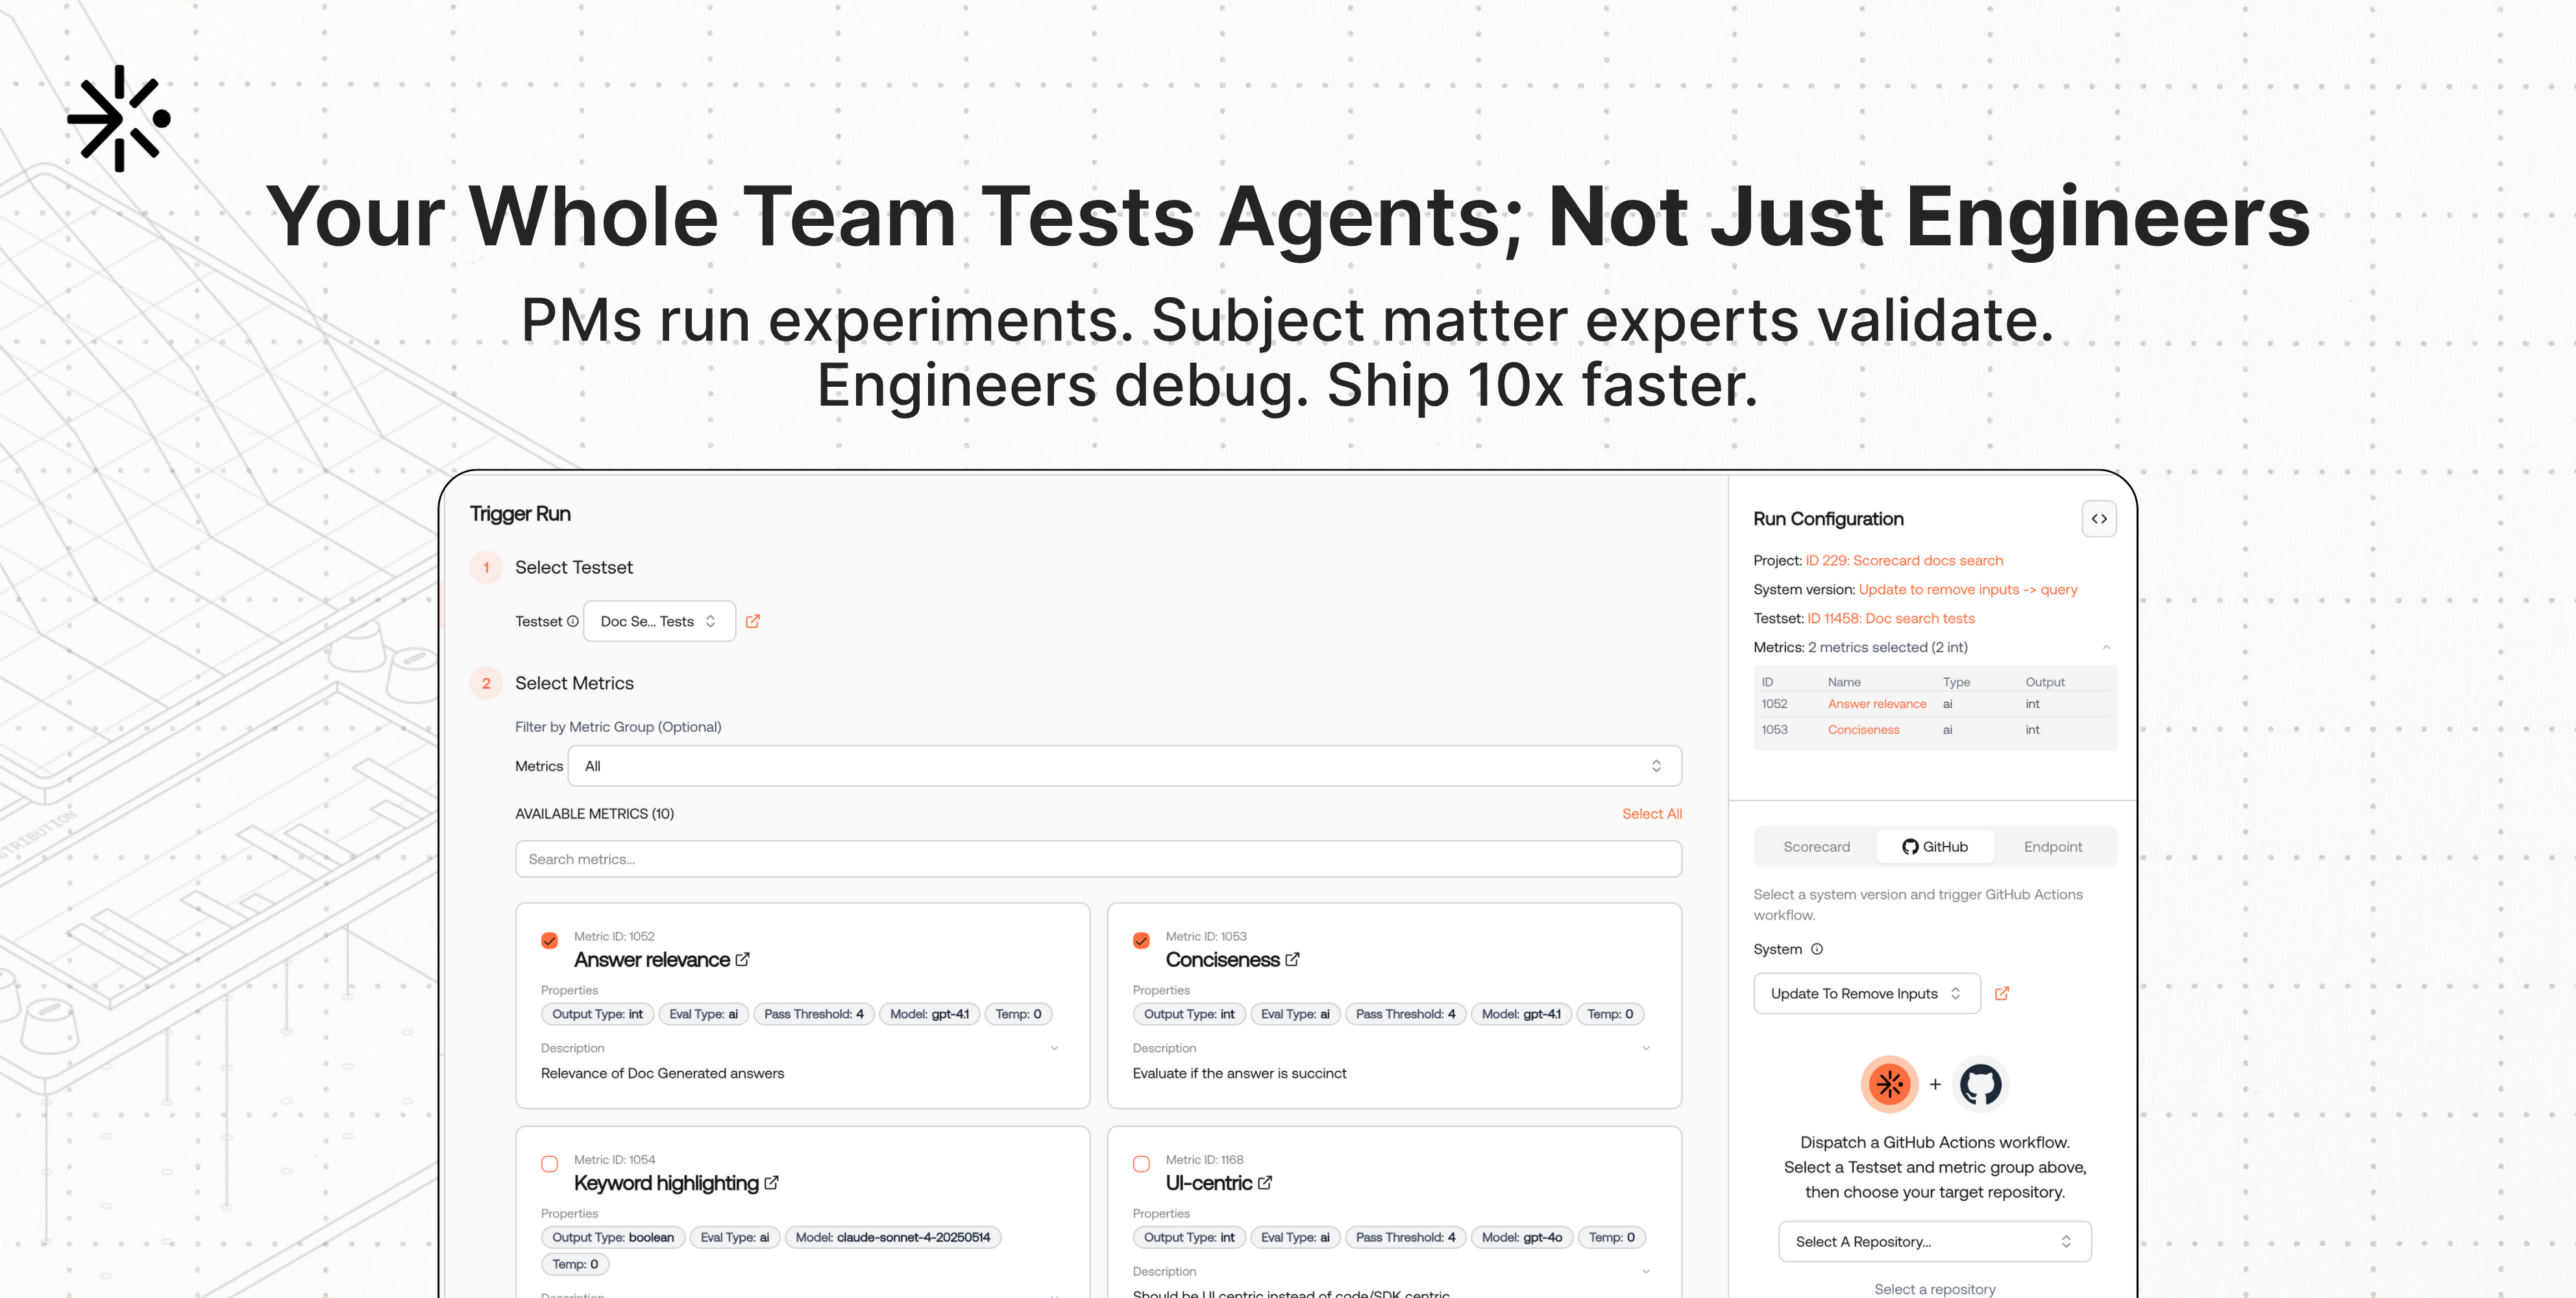Switch to the Endpoint tab

[x=2052, y=846]
